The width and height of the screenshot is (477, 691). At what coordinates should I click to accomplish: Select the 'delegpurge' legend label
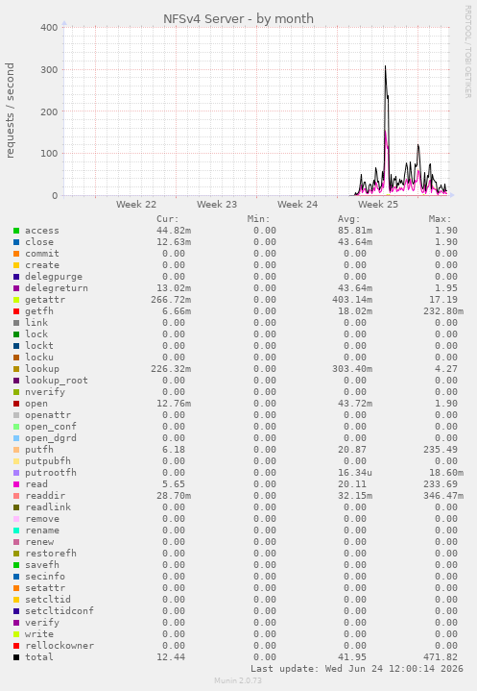tap(54, 277)
